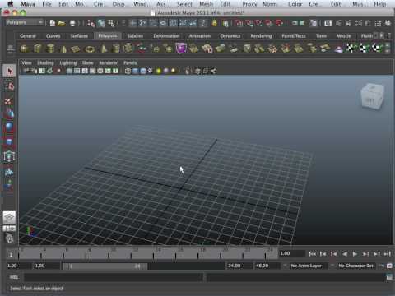The height and width of the screenshot is (296, 395).
Task: Click the MEL command line input
Action: (x=114, y=277)
